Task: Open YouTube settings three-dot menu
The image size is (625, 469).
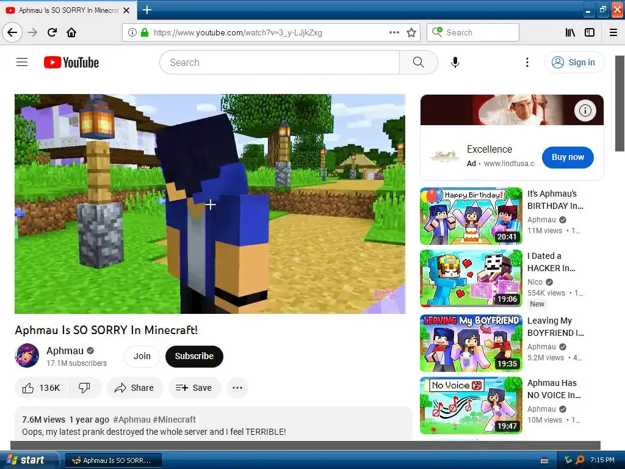Action: point(527,62)
